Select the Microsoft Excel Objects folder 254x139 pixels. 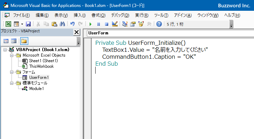click(44, 55)
